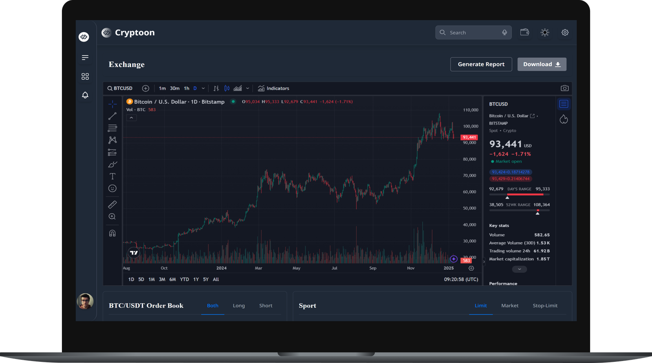The width and height of the screenshot is (652, 363).
Task: Select the D daily timeframe
Action: click(x=195, y=88)
